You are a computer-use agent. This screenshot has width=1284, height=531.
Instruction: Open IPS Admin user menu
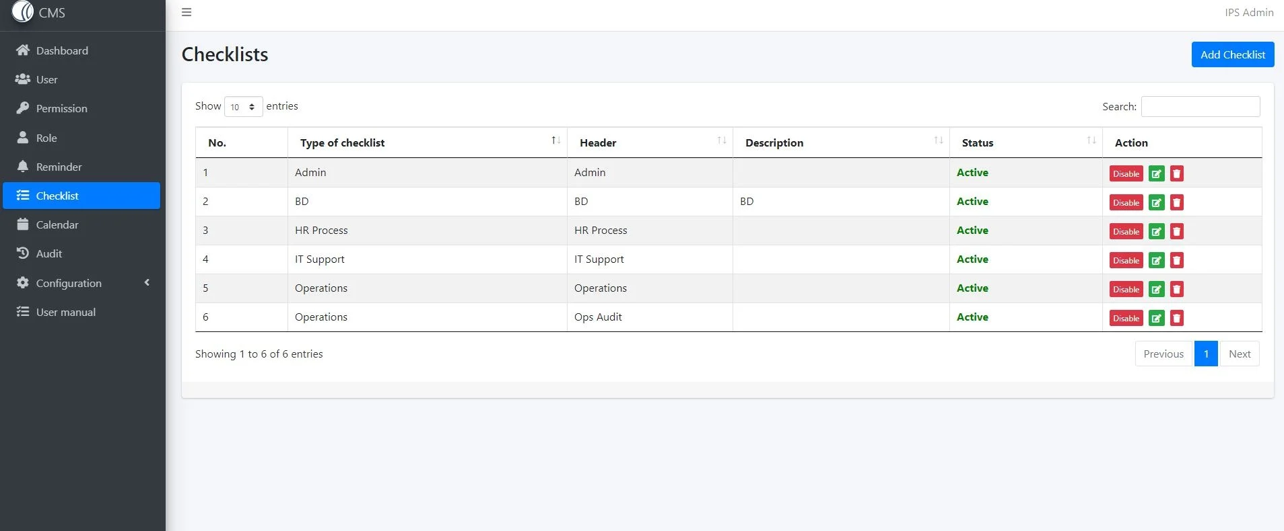[1249, 12]
